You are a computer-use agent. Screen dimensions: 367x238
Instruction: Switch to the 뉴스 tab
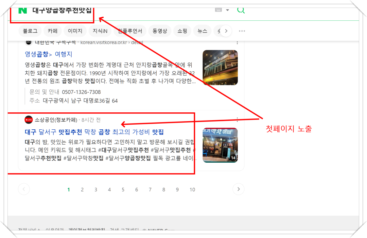(203, 31)
